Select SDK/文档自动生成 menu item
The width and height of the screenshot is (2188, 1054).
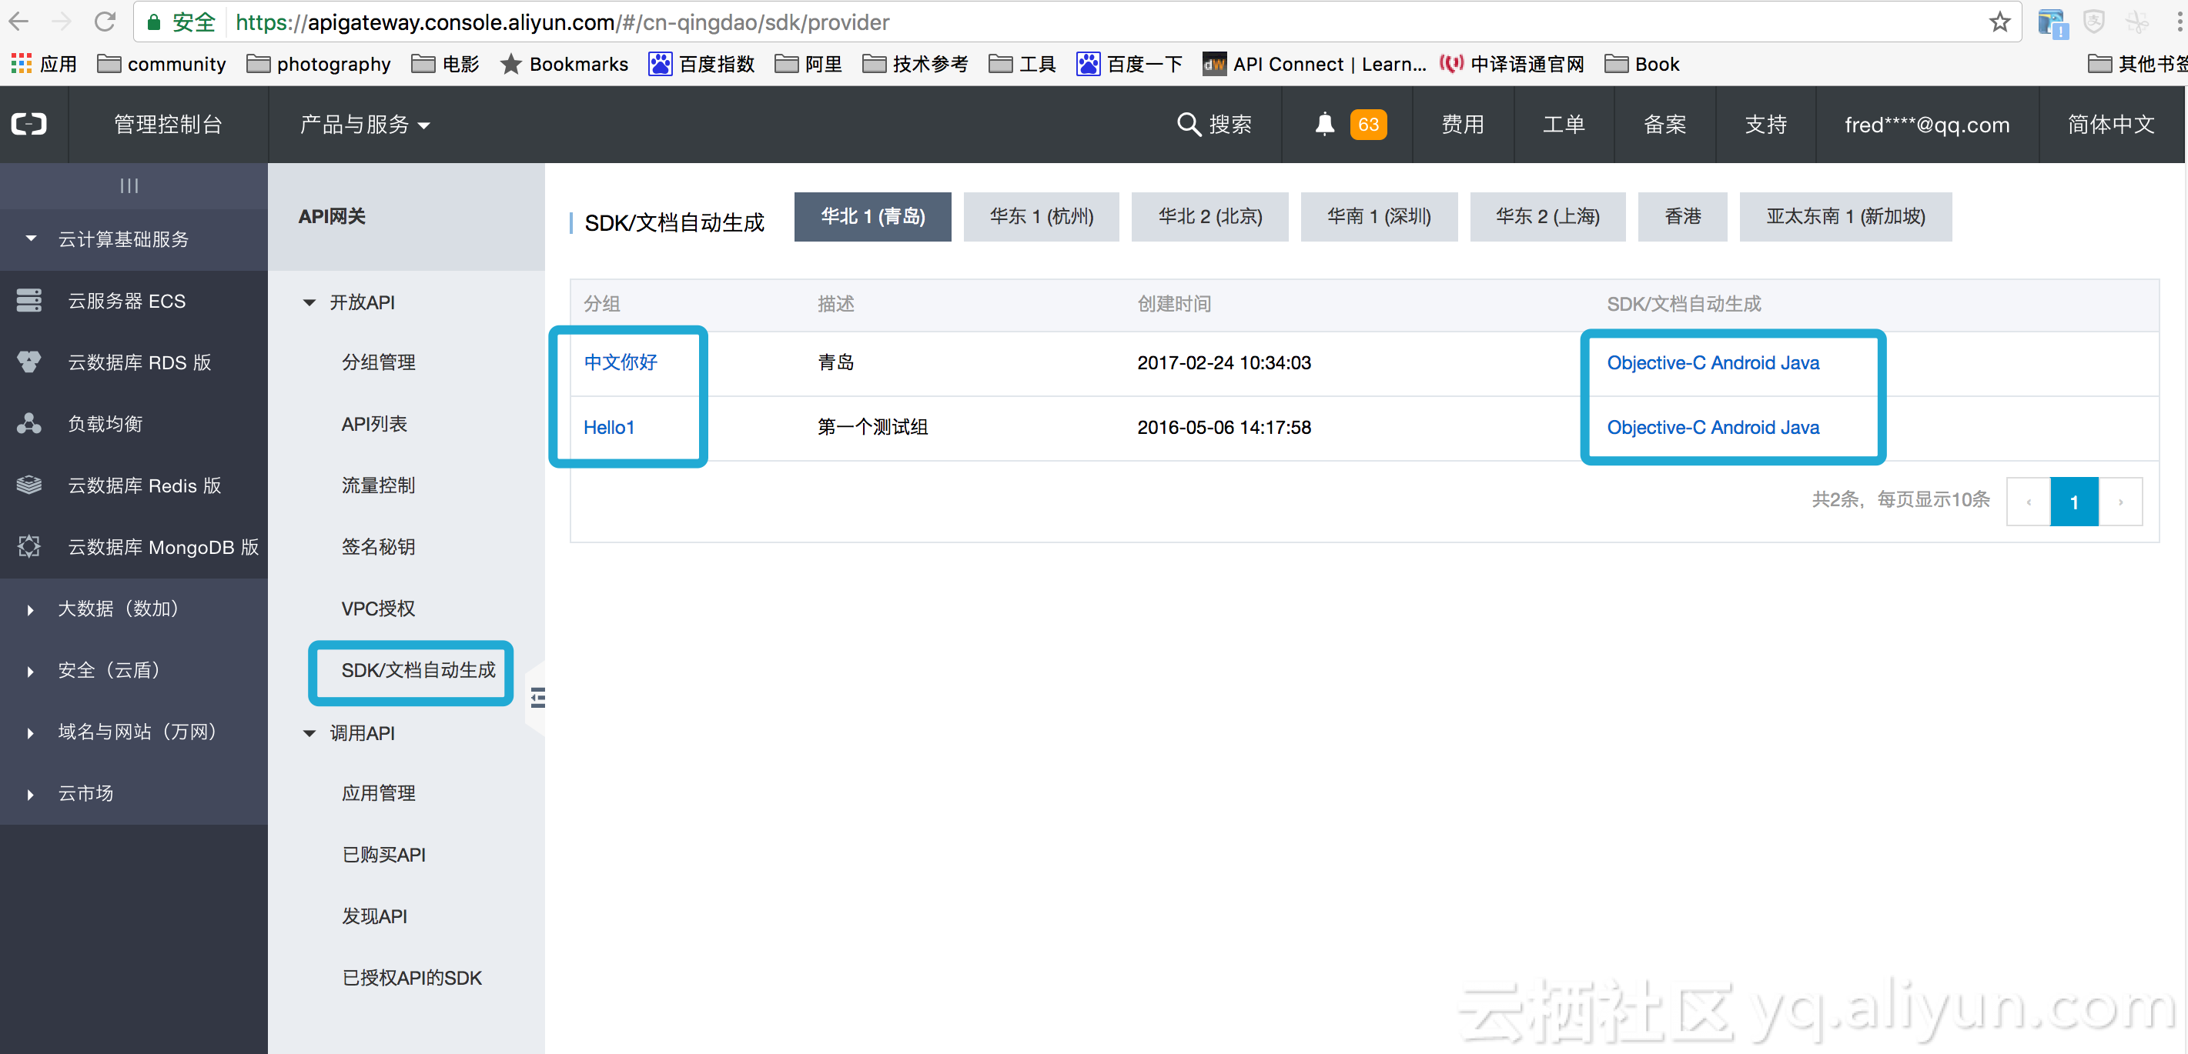pyautogui.click(x=418, y=669)
